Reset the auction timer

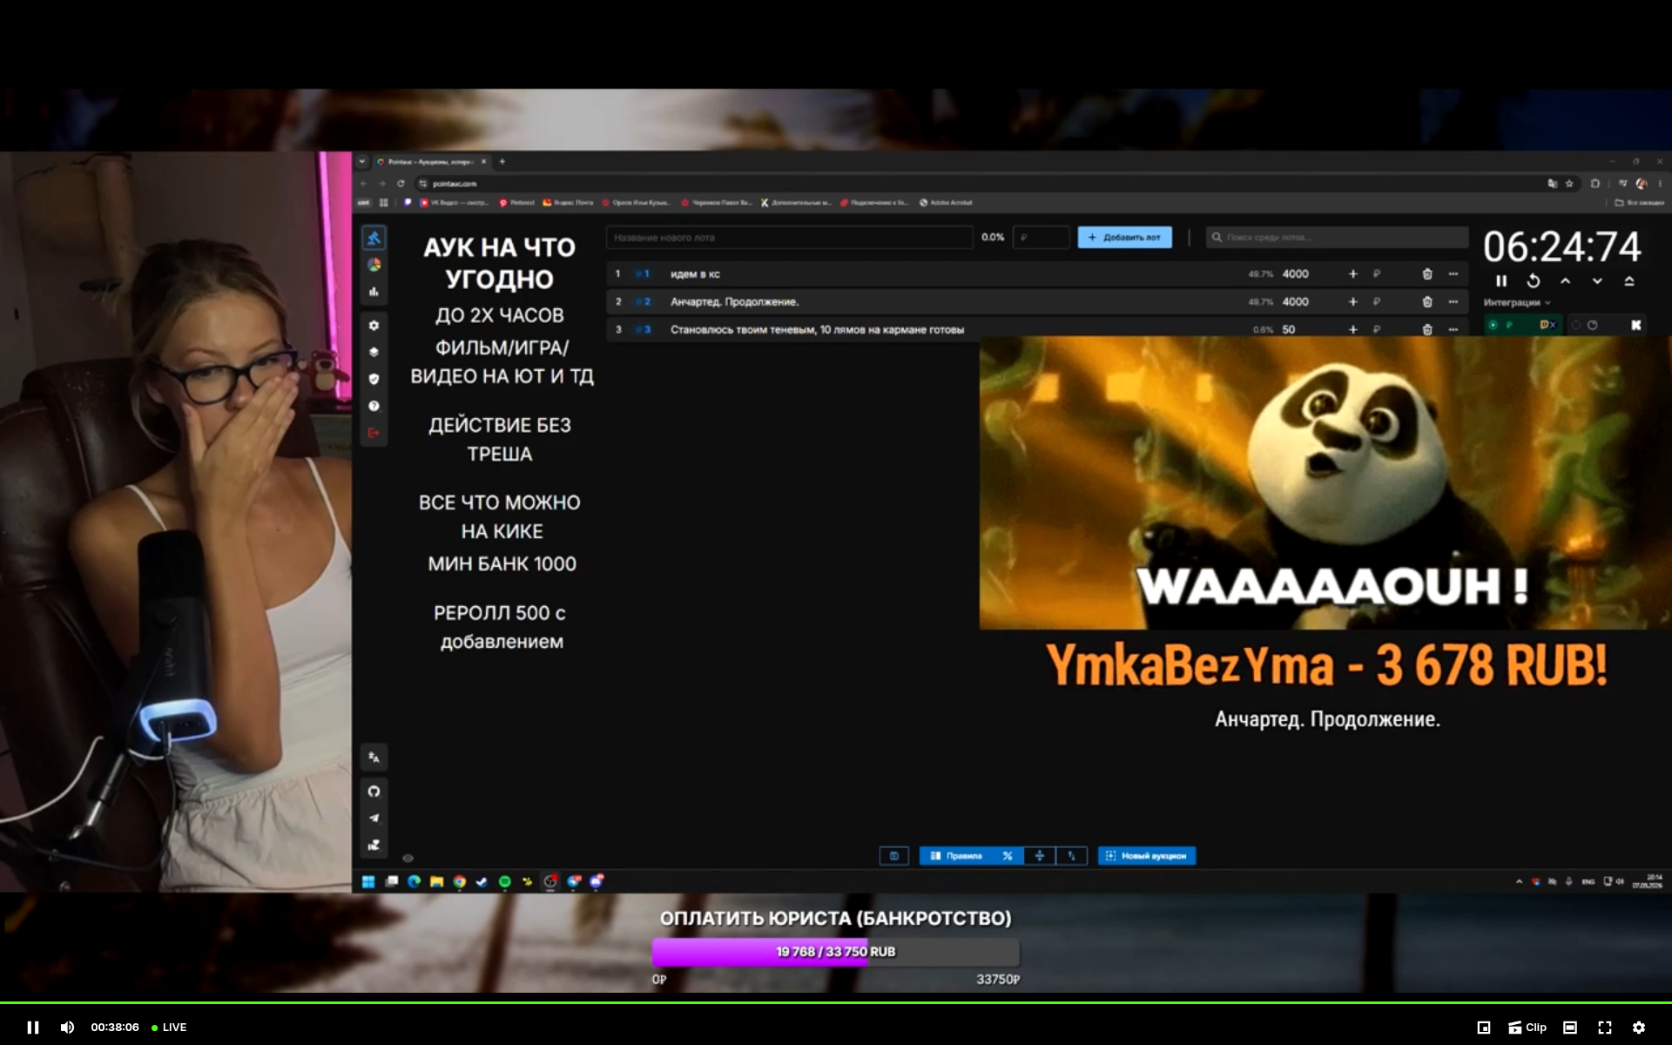pyautogui.click(x=1534, y=280)
